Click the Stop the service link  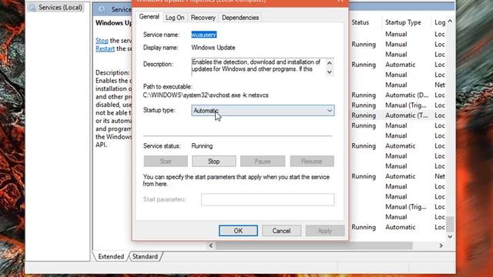[x=102, y=41]
